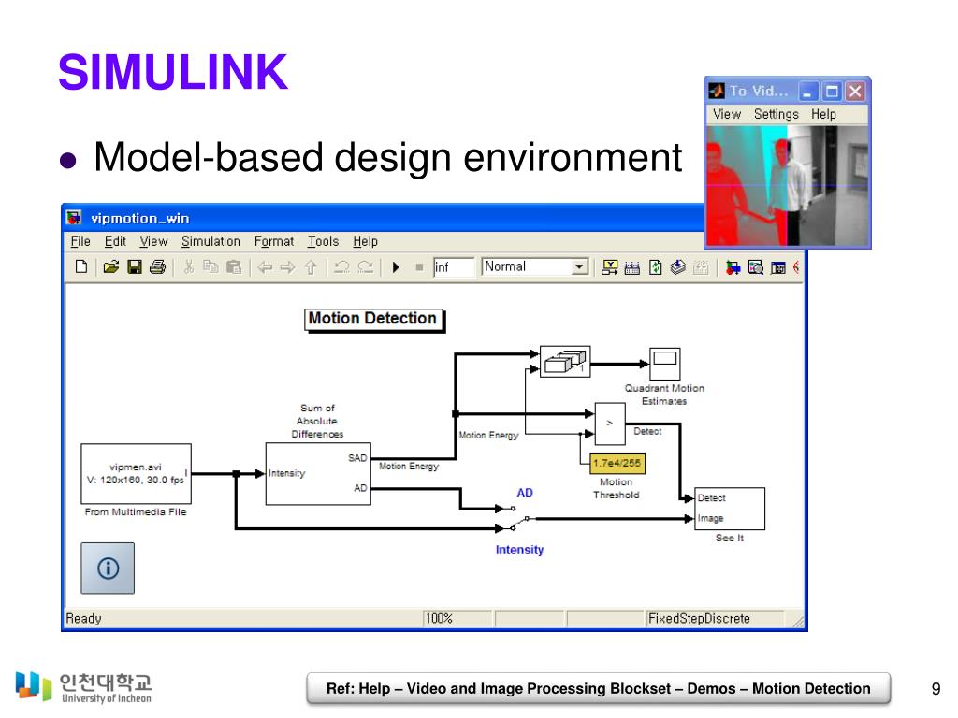Print the model using printer icon
Screen dimensions: 958x718
tap(157, 266)
